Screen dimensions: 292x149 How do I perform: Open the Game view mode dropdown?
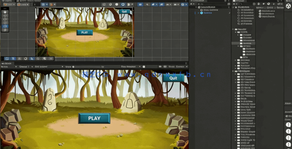(8, 67)
